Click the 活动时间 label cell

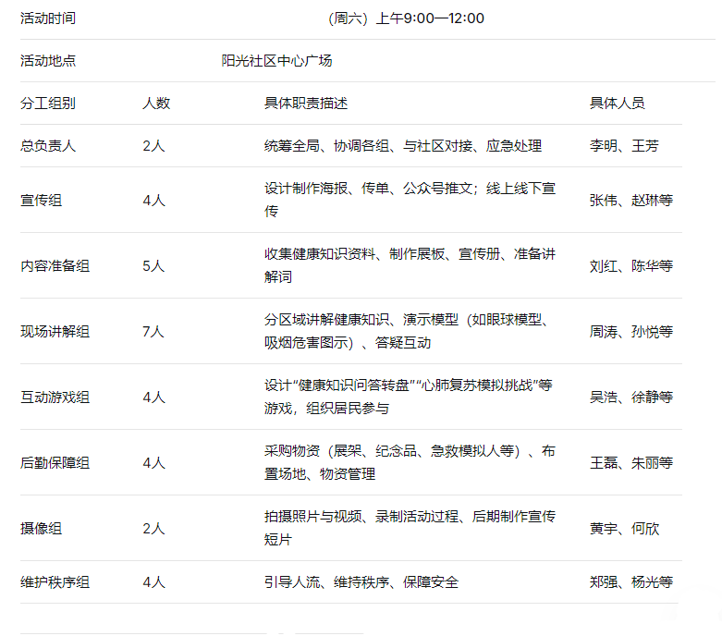48,18
